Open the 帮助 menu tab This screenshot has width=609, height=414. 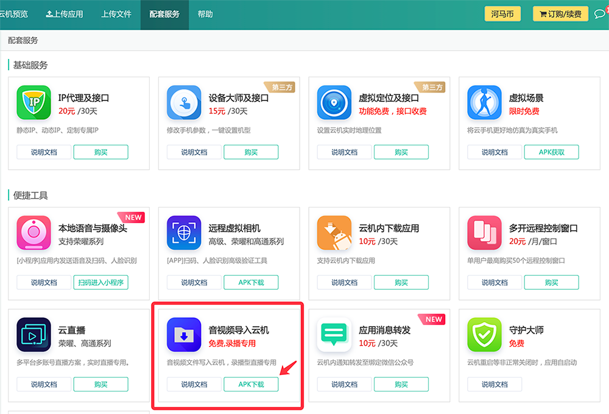click(205, 14)
